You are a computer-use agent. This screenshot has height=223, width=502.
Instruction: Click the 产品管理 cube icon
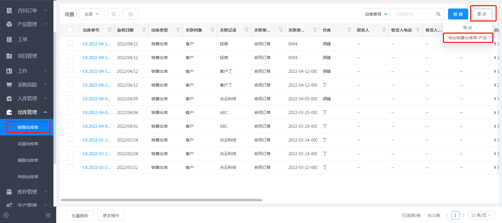coord(9,24)
